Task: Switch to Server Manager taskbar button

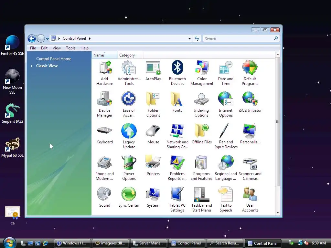Action: click(x=148, y=243)
